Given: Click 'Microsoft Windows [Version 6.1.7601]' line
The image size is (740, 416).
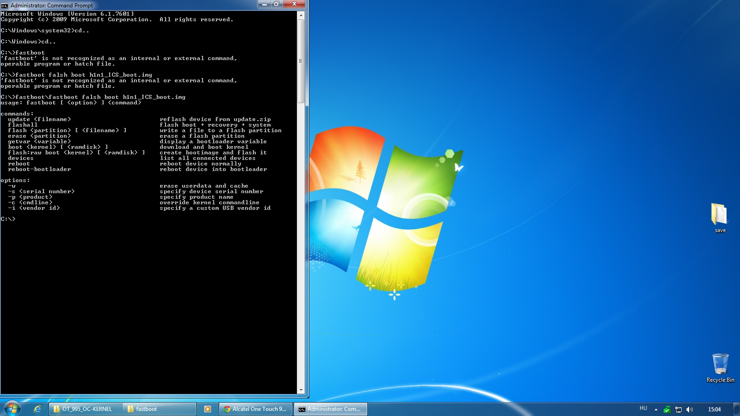Looking at the screenshot, I should point(67,14).
